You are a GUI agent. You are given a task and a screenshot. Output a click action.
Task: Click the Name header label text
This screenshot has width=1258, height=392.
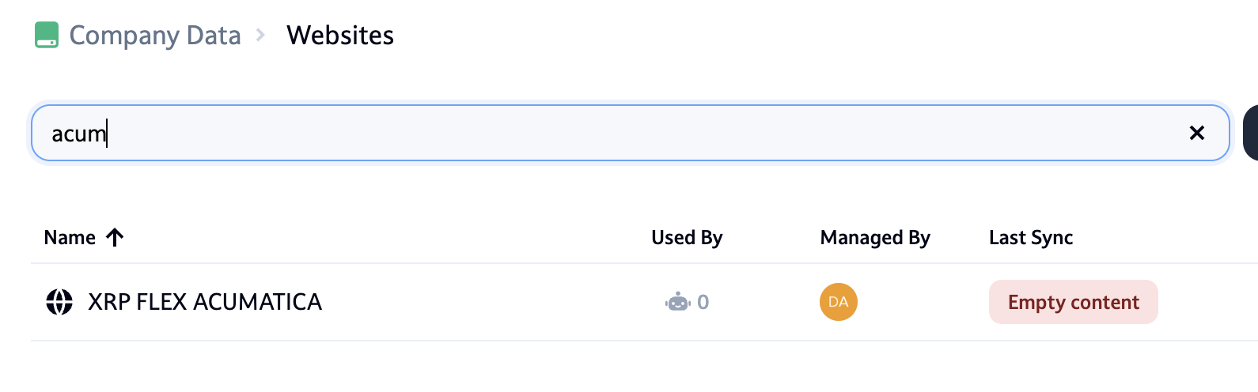tap(70, 238)
